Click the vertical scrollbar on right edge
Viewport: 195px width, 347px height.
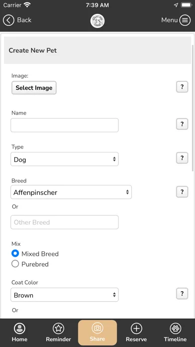[x=193, y=109]
